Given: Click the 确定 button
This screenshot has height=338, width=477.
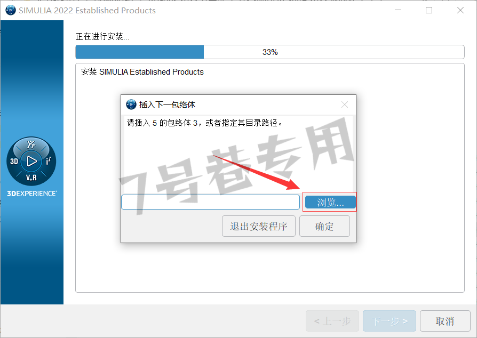Looking at the screenshot, I should [x=324, y=226].
